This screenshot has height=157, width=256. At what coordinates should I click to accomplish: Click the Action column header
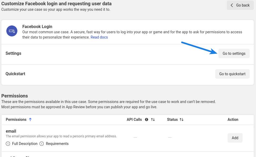pyautogui.click(x=233, y=120)
